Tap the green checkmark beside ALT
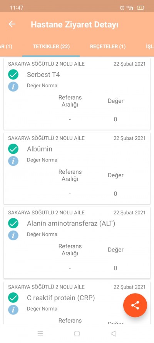Image resolution: width=154 pixels, height=343 pixels. coord(13,223)
